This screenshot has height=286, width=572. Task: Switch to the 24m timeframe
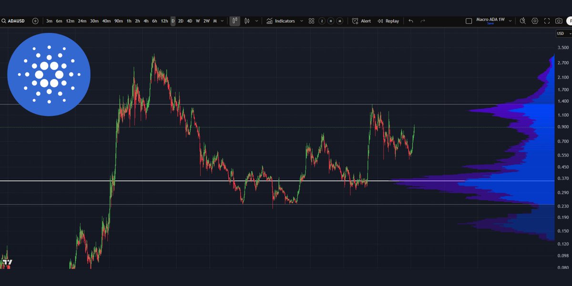[x=82, y=21]
